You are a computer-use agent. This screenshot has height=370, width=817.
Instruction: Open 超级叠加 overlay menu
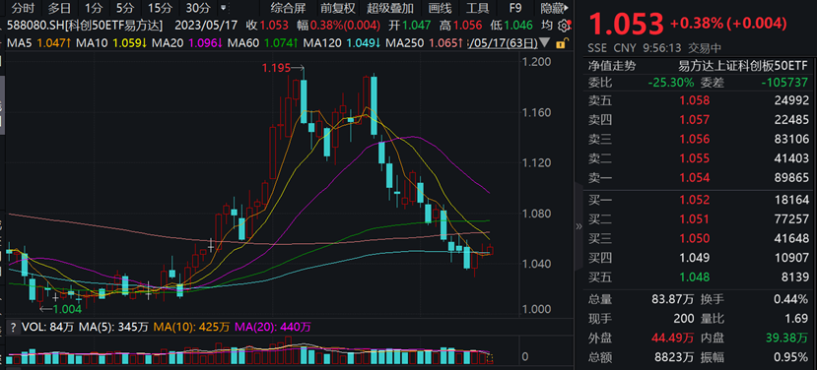[389, 8]
